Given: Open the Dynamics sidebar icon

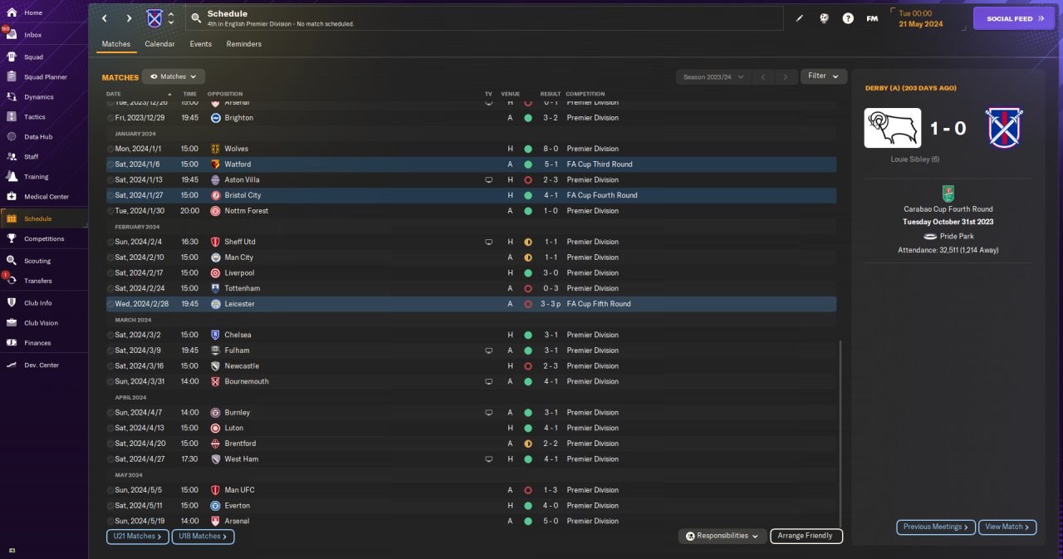Looking at the screenshot, I should 12,96.
